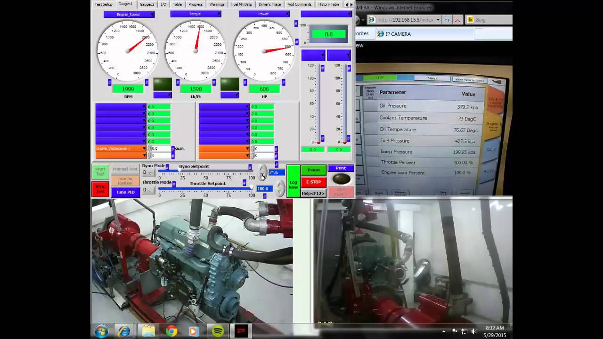This screenshot has height=339, width=603.
Task: Go to the Driver's Trace tab
Action: click(269, 4)
